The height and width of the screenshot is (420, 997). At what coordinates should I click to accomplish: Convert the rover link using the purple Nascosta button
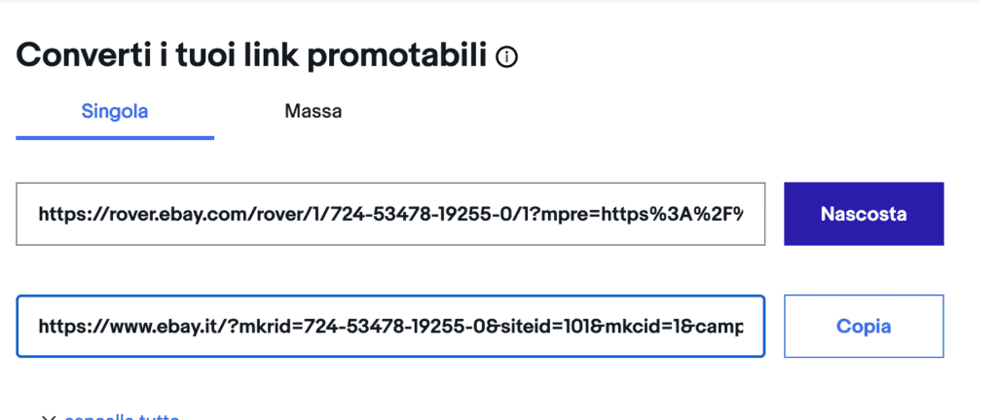[x=864, y=214]
